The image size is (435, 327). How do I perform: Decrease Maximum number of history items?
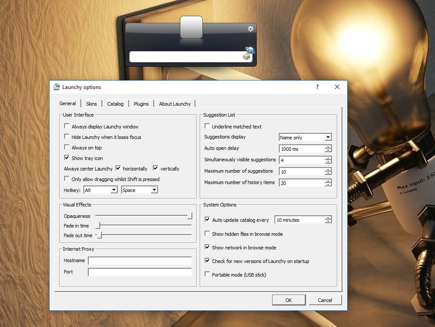pyautogui.click(x=328, y=185)
